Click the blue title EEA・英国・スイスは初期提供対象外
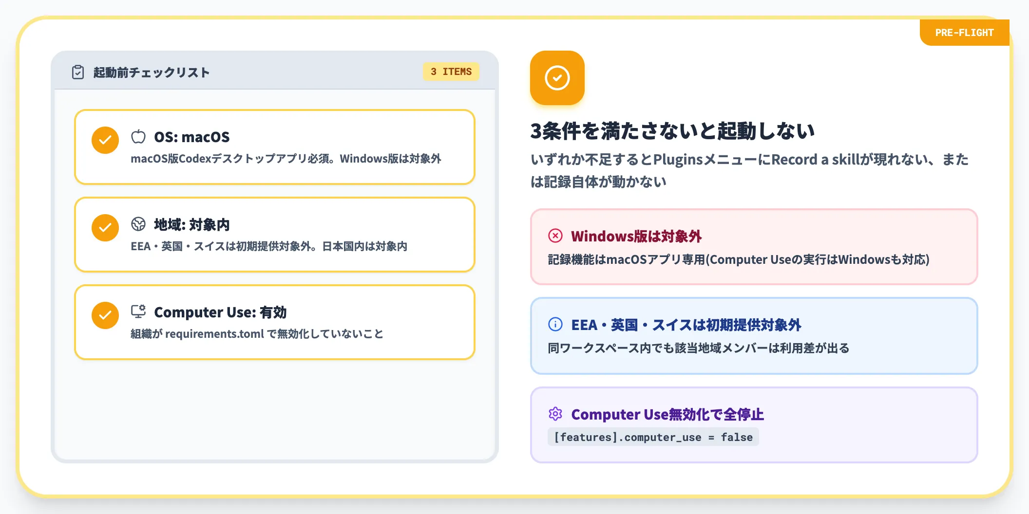This screenshot has width=1029, height=514. pos(686,325)
